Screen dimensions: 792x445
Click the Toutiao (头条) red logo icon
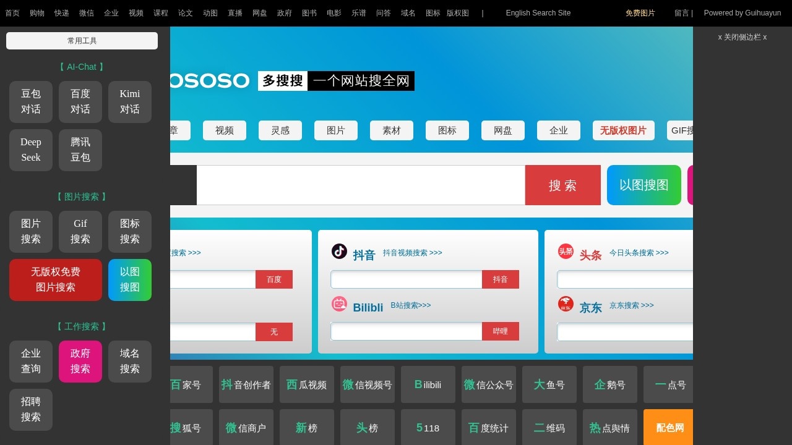coord(566,251)
